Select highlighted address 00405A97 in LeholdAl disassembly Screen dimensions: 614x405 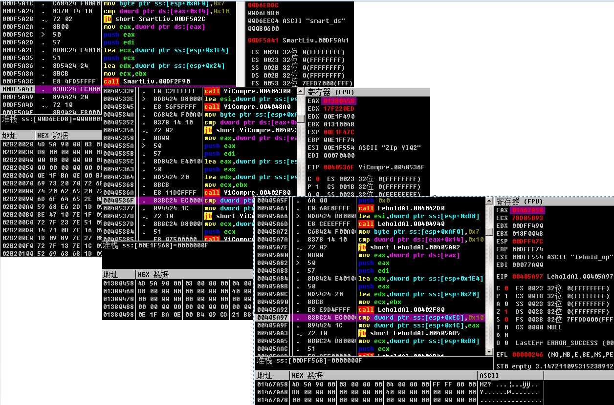(272, 318)
